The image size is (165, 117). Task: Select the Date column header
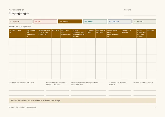[x=21, y=33]
